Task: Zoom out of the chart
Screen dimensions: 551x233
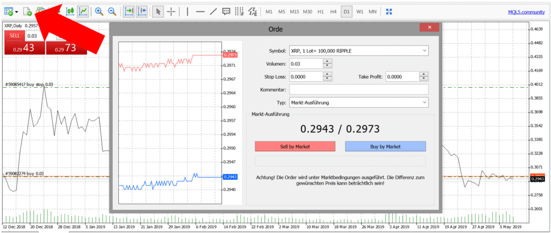Action: pos(112,11)
